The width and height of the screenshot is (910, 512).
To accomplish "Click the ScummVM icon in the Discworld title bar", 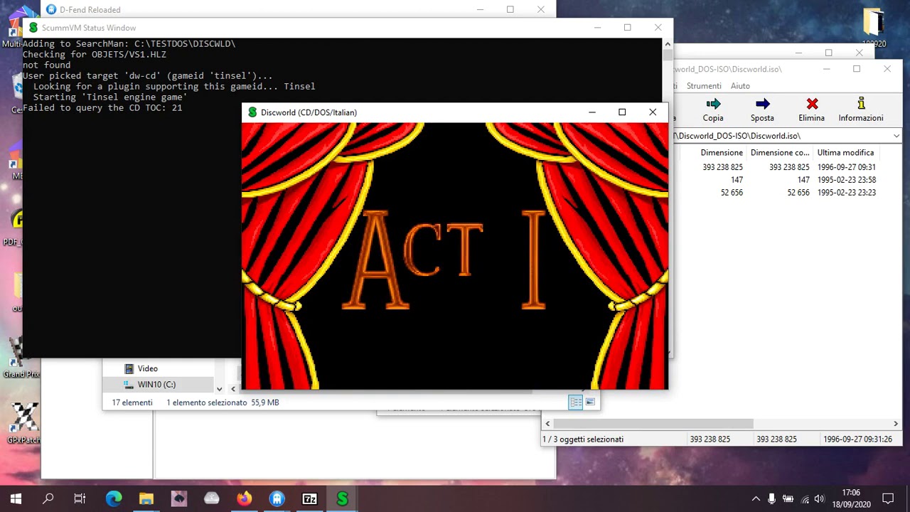I will pos(252,112).
